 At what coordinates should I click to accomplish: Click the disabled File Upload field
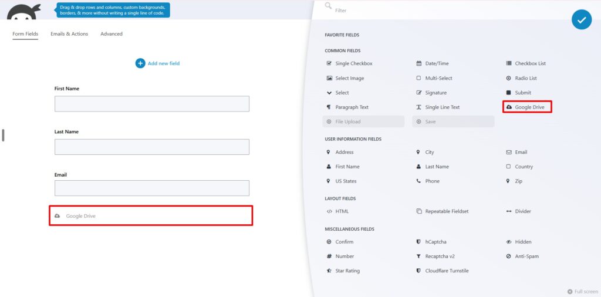pos(363,122)
